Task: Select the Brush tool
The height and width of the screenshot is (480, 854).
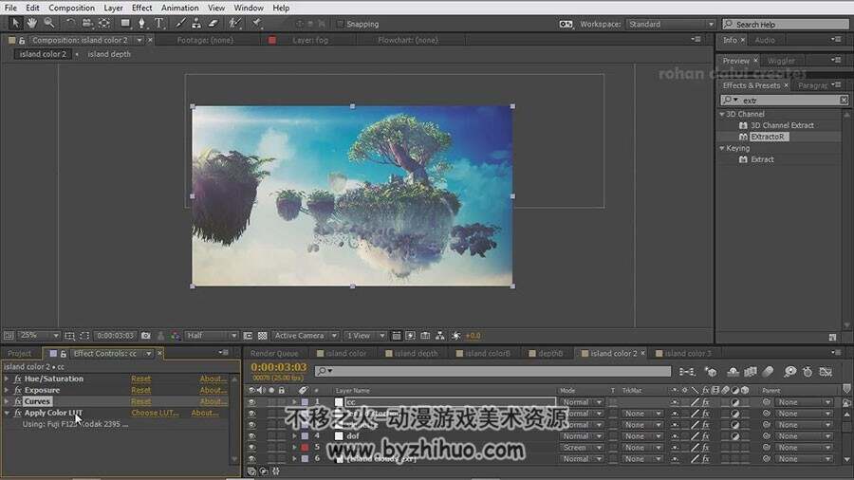Action: click(179, 23)
